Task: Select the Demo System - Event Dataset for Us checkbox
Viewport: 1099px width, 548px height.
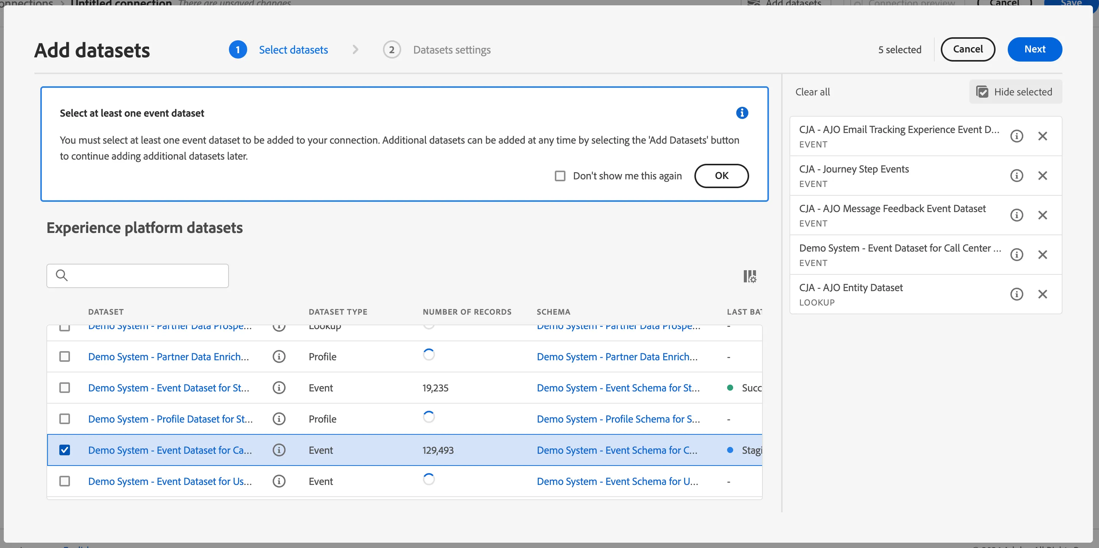Action: pos(64,481)
